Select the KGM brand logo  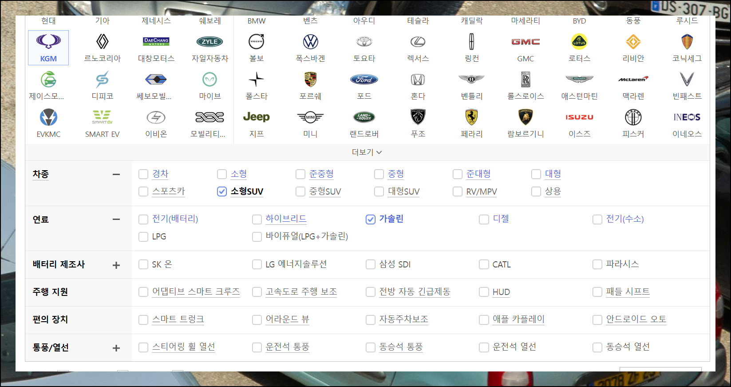pos(48,41)
